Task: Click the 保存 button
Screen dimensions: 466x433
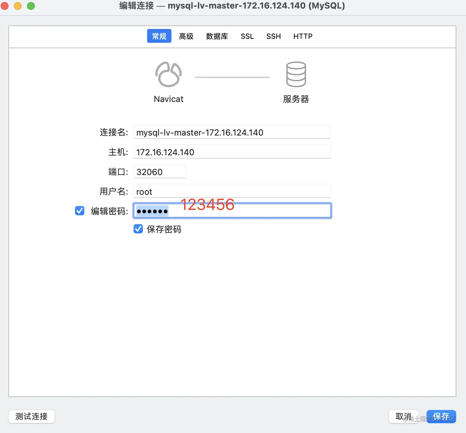Action: (441, 417)
